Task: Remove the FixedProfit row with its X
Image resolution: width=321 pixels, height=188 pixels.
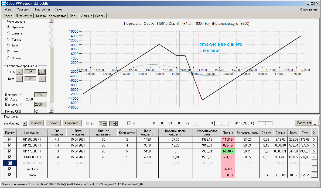Action: (314, 169)
